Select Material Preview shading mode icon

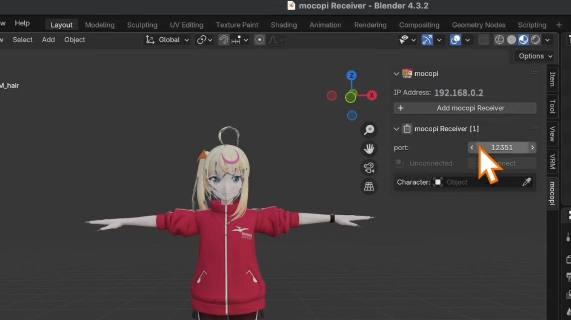(x=523, y=40)
